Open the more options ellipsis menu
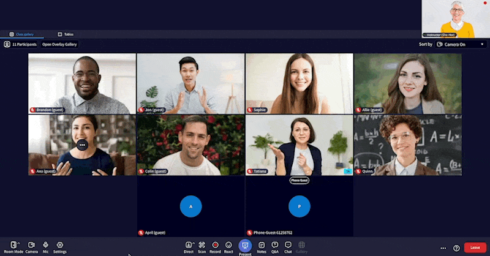This screenshot has height=256, width=490. pos(443,248)
